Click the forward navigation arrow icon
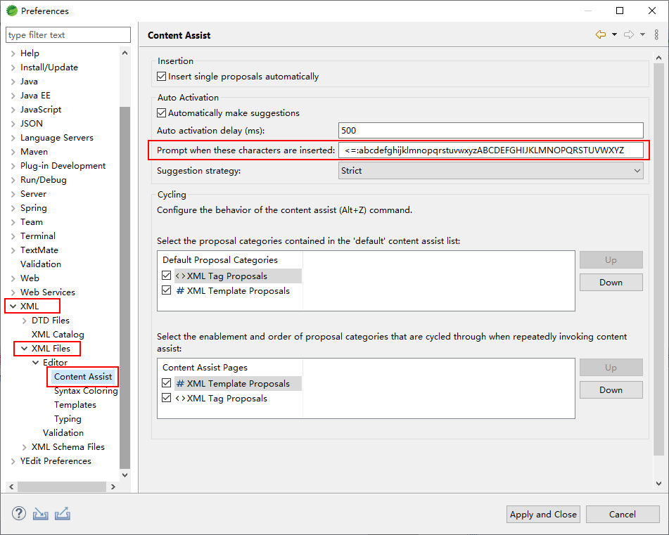The height and width of the screenshot is (535, 669). click(x=629, y=34)
